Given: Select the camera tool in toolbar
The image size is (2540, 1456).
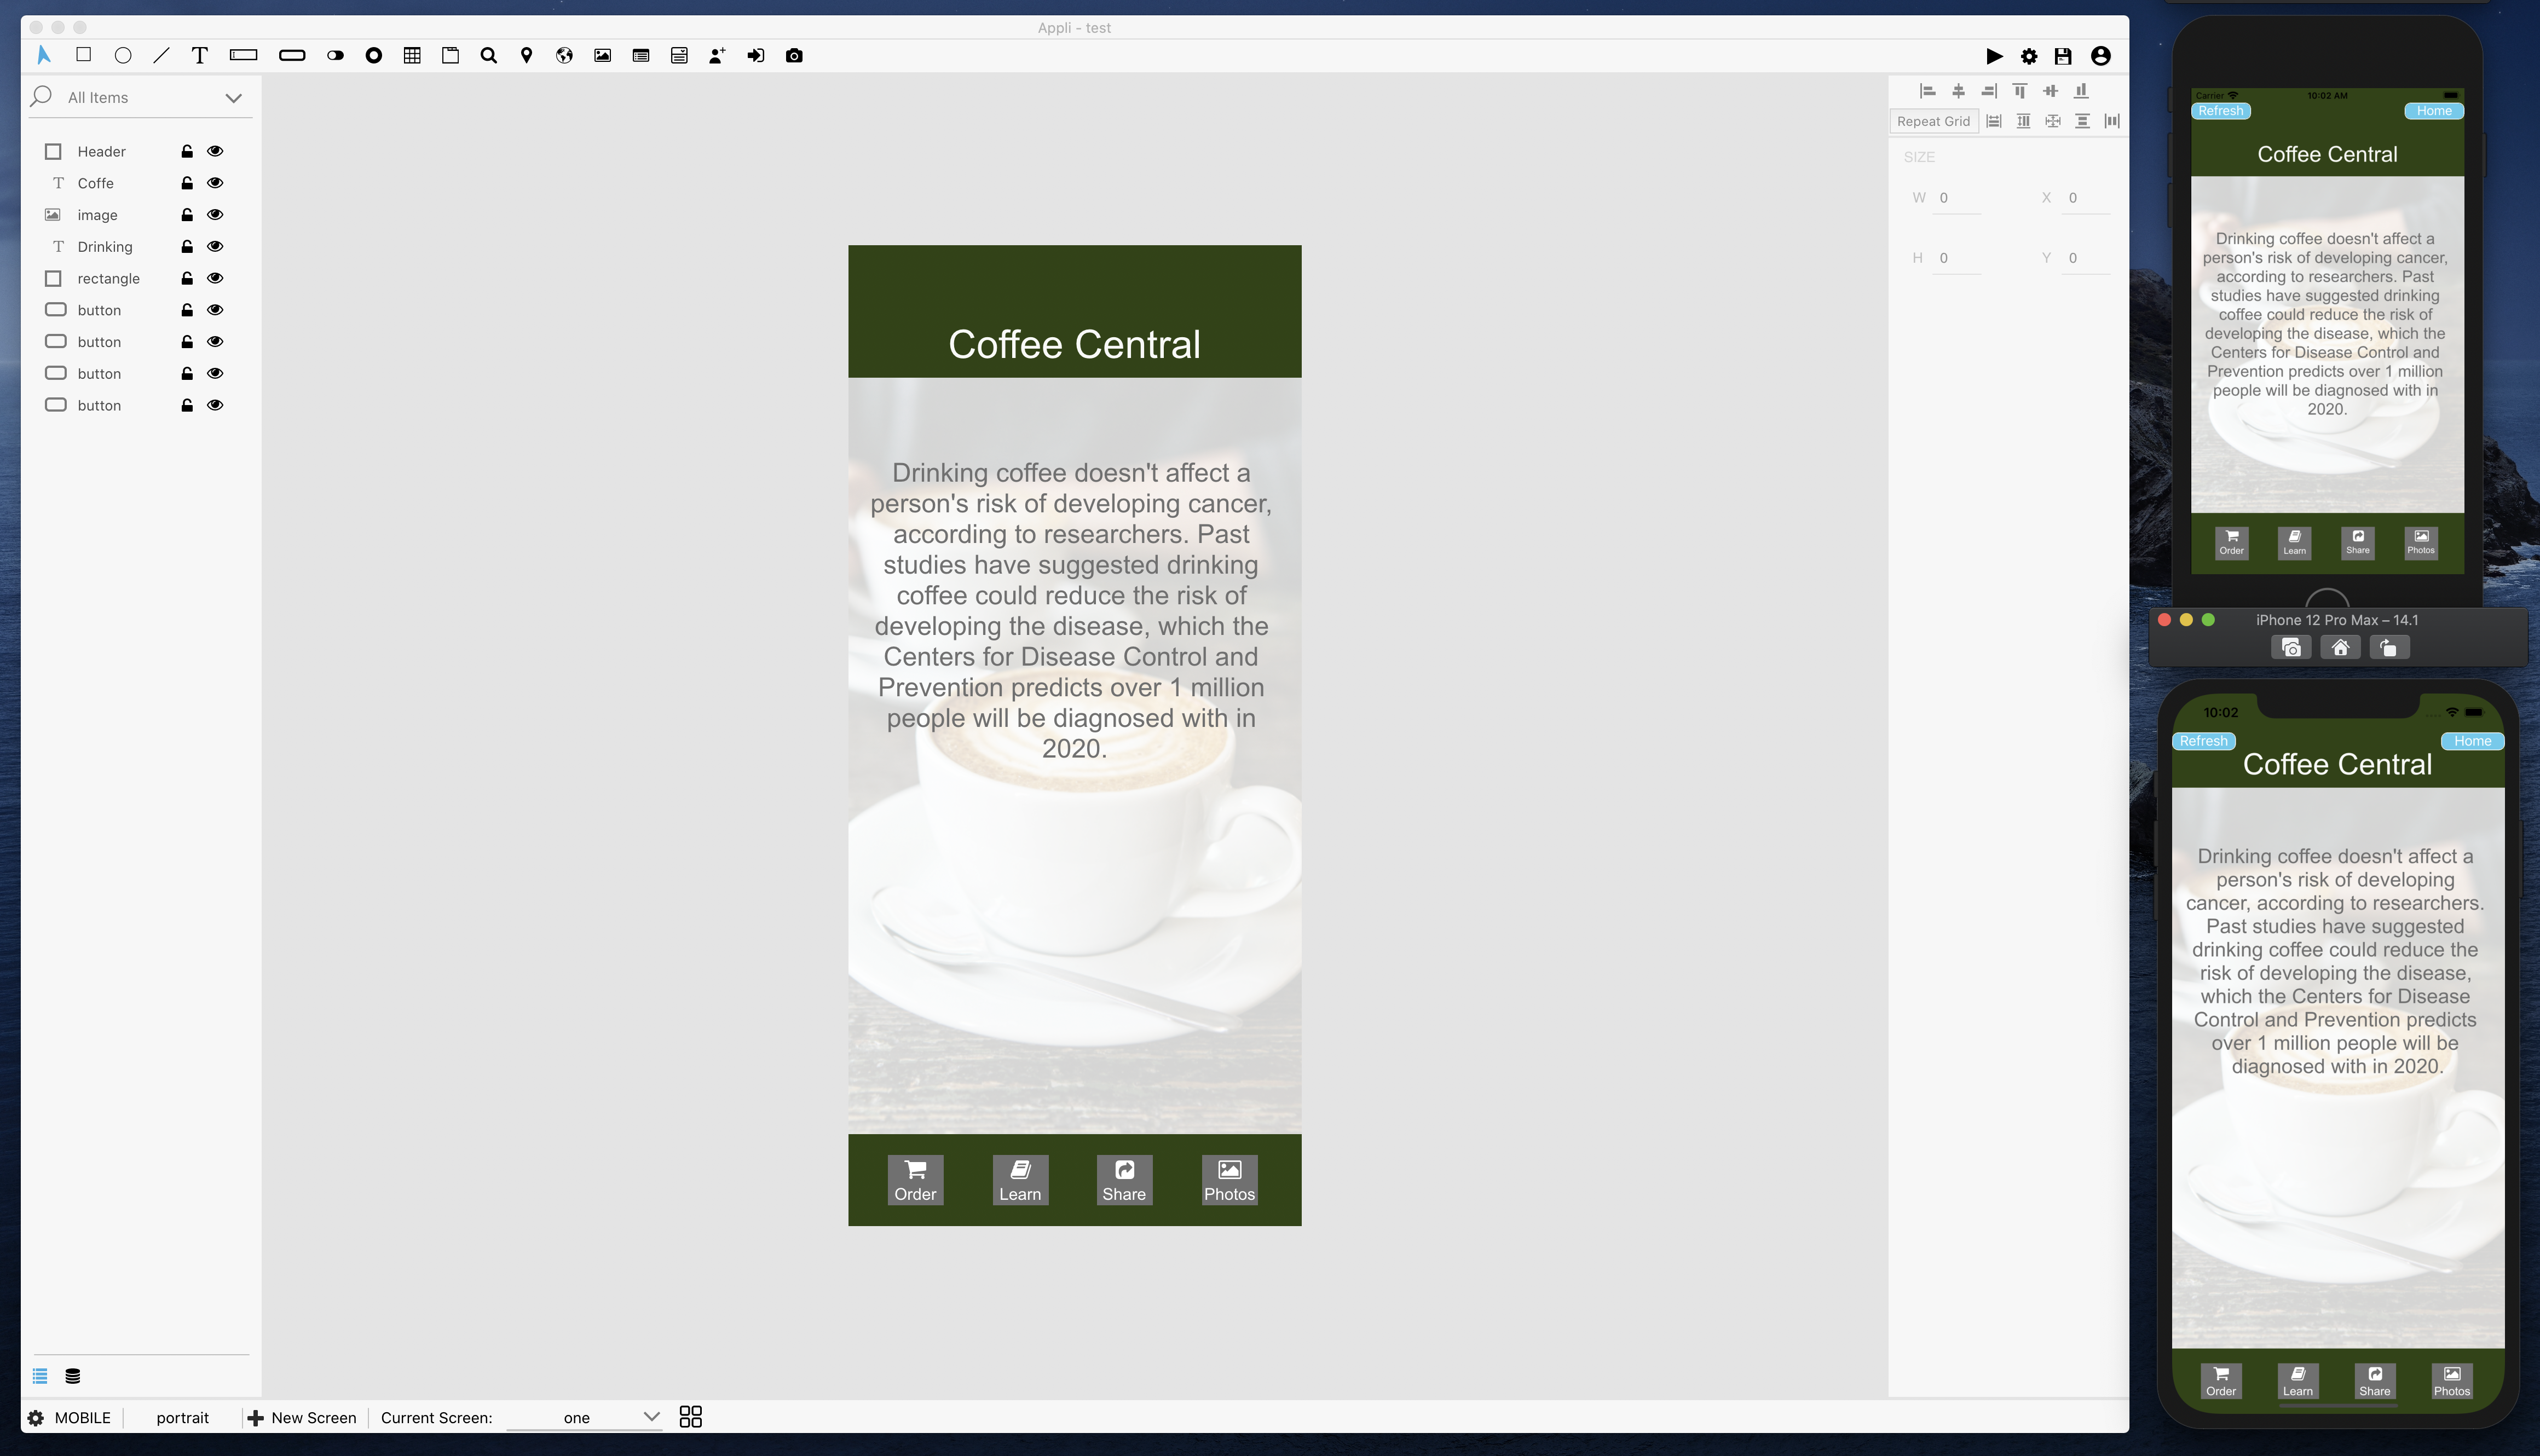Looking at the screenshot, I should (794, 55).
